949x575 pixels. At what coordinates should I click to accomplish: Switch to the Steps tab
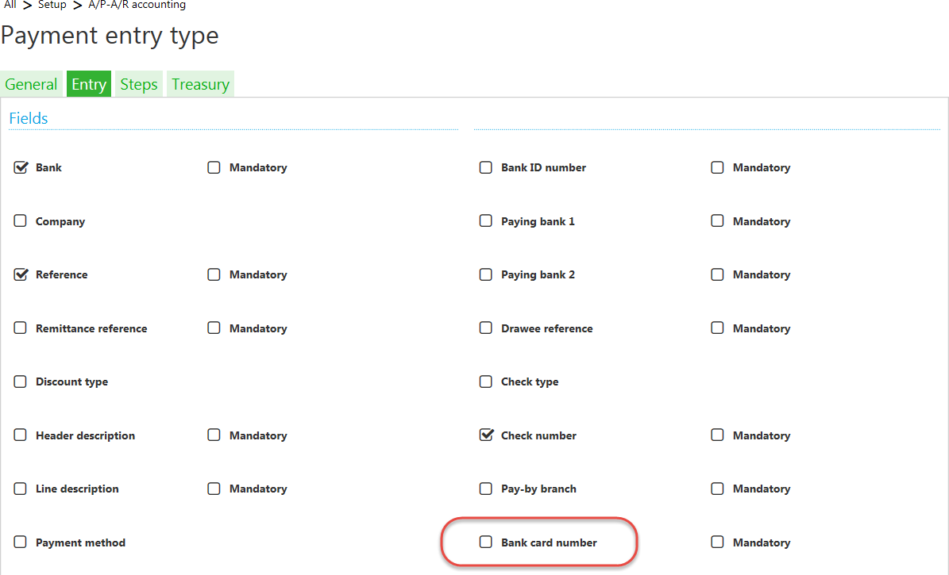tap(139, 85)
